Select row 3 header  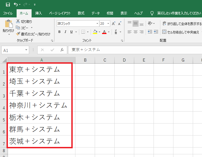click(x=4, y=94)
